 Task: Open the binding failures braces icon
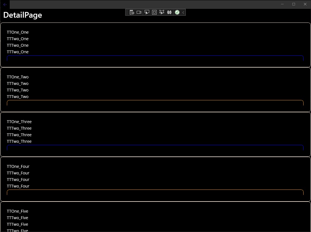pyautogui.click(x=169, y=12)
